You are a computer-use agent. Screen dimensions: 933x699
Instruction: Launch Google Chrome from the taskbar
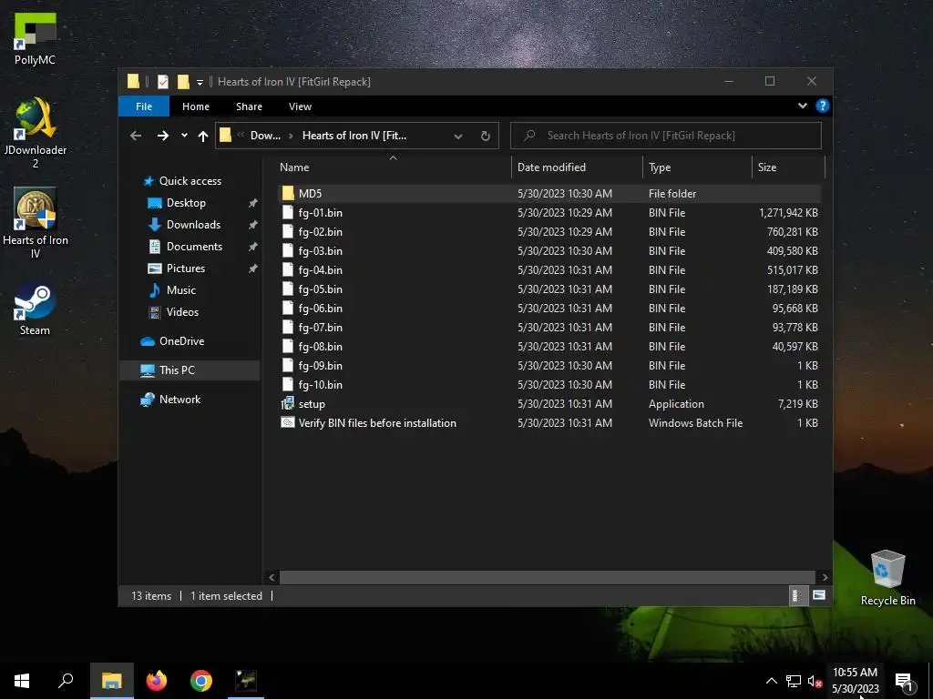coord(201,681)
